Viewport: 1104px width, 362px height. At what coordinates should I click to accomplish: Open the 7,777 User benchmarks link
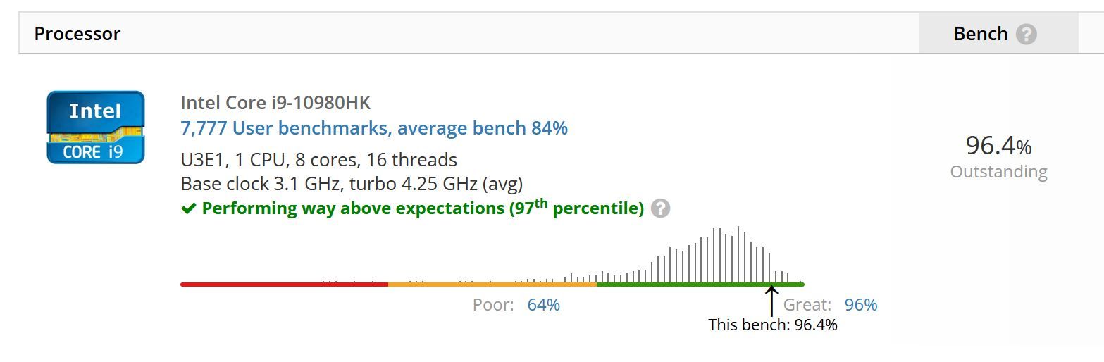point(374,128)
